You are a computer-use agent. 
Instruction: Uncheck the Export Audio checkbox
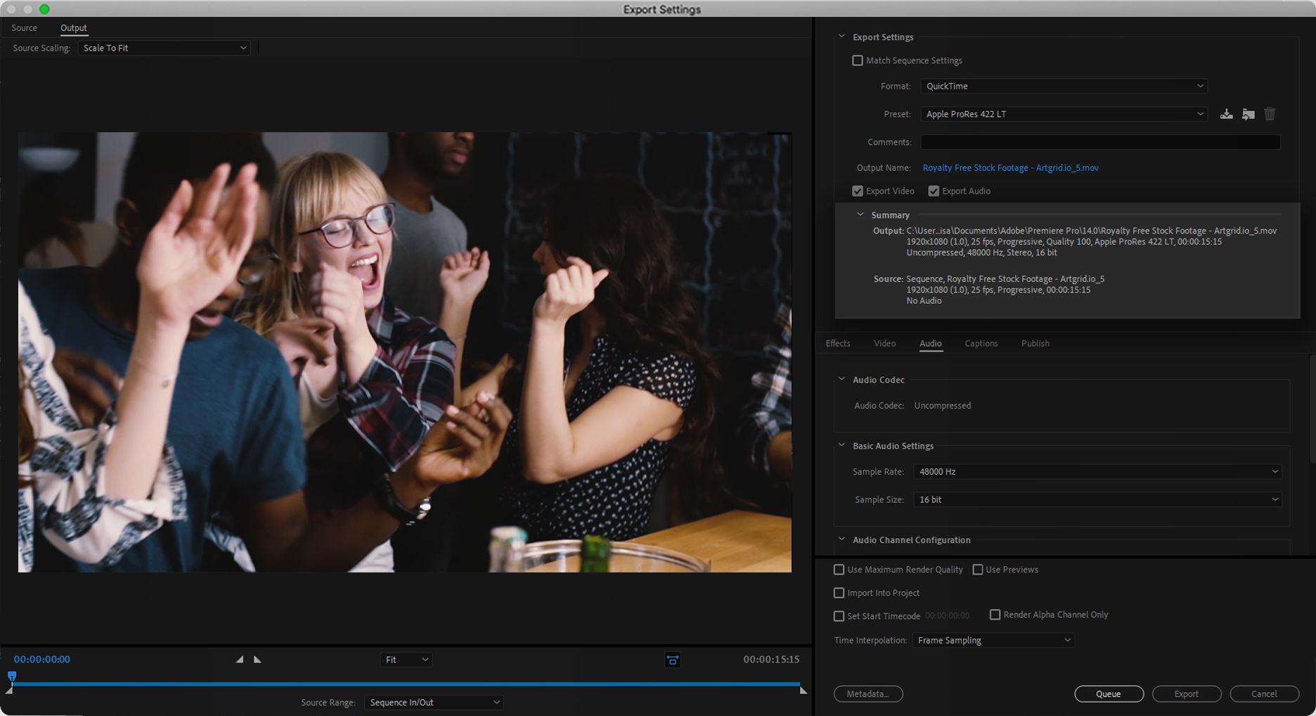[x=934, y=191]
